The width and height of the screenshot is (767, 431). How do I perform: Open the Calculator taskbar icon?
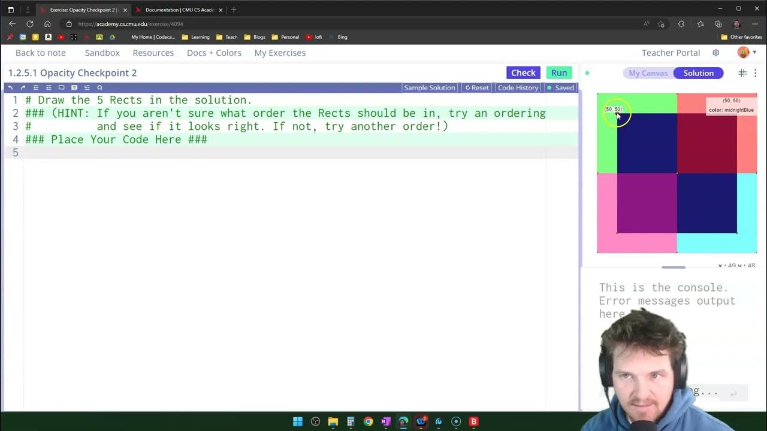[351, 421]
